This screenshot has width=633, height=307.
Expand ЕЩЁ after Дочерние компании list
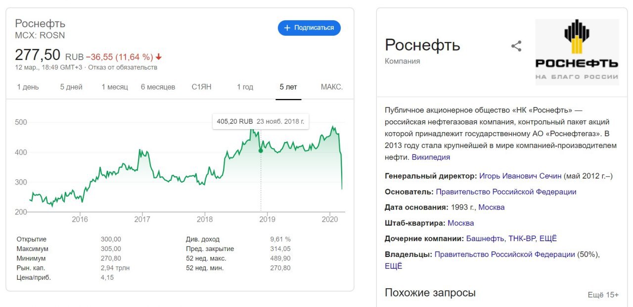(x=548, y=239)
